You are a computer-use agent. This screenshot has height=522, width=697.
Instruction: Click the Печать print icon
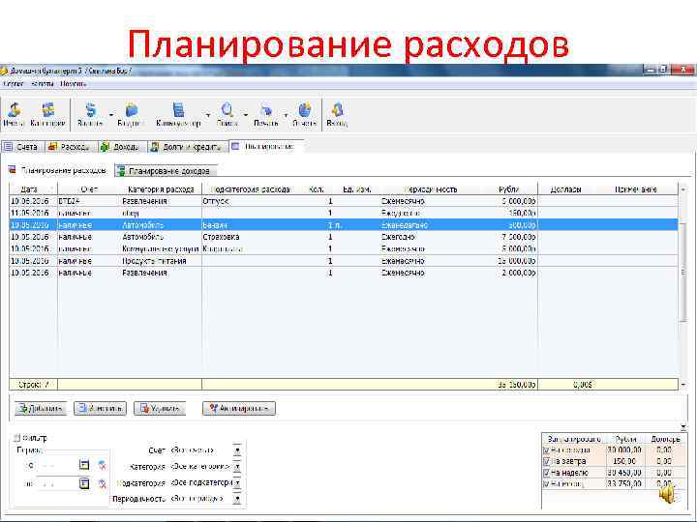tap(266, 114)
